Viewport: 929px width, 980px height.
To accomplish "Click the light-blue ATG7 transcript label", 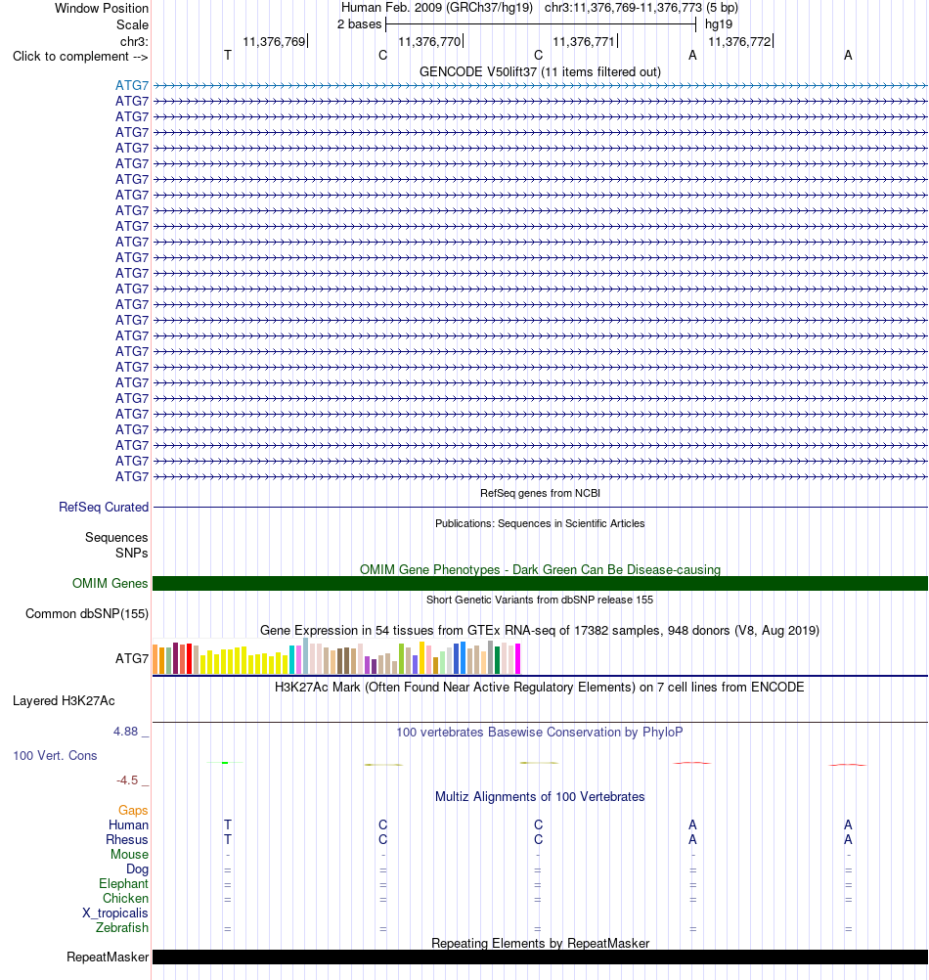I will click(x=132, y=85).
